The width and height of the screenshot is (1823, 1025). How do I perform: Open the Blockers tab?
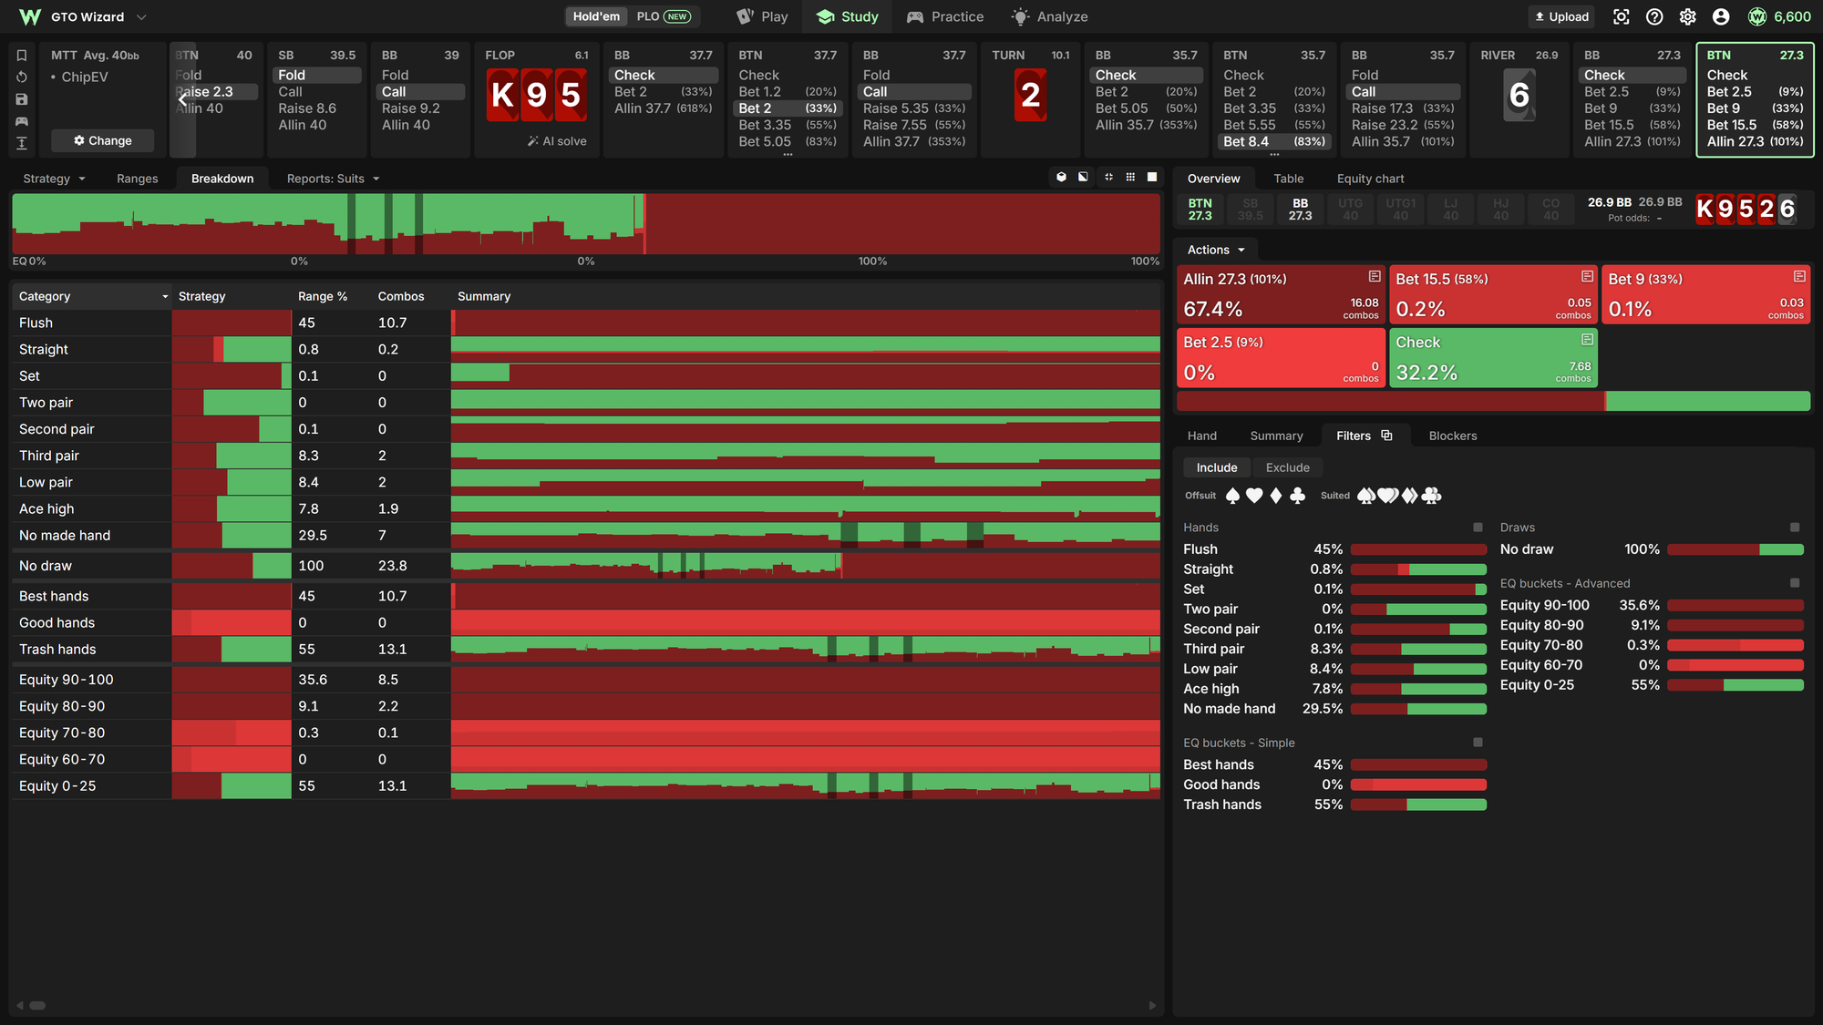(1453, 436)
